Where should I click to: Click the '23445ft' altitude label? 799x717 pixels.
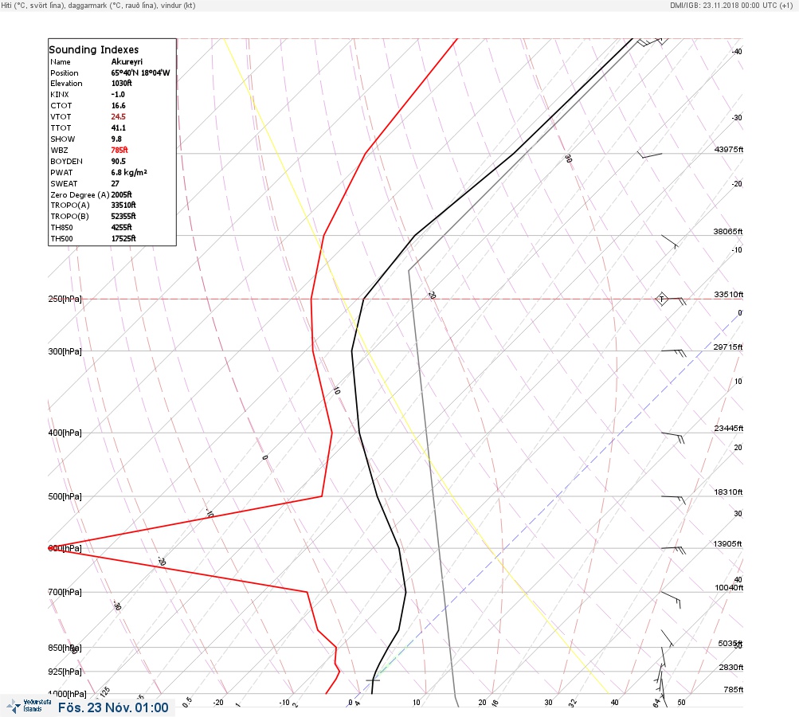coord(729,428)
